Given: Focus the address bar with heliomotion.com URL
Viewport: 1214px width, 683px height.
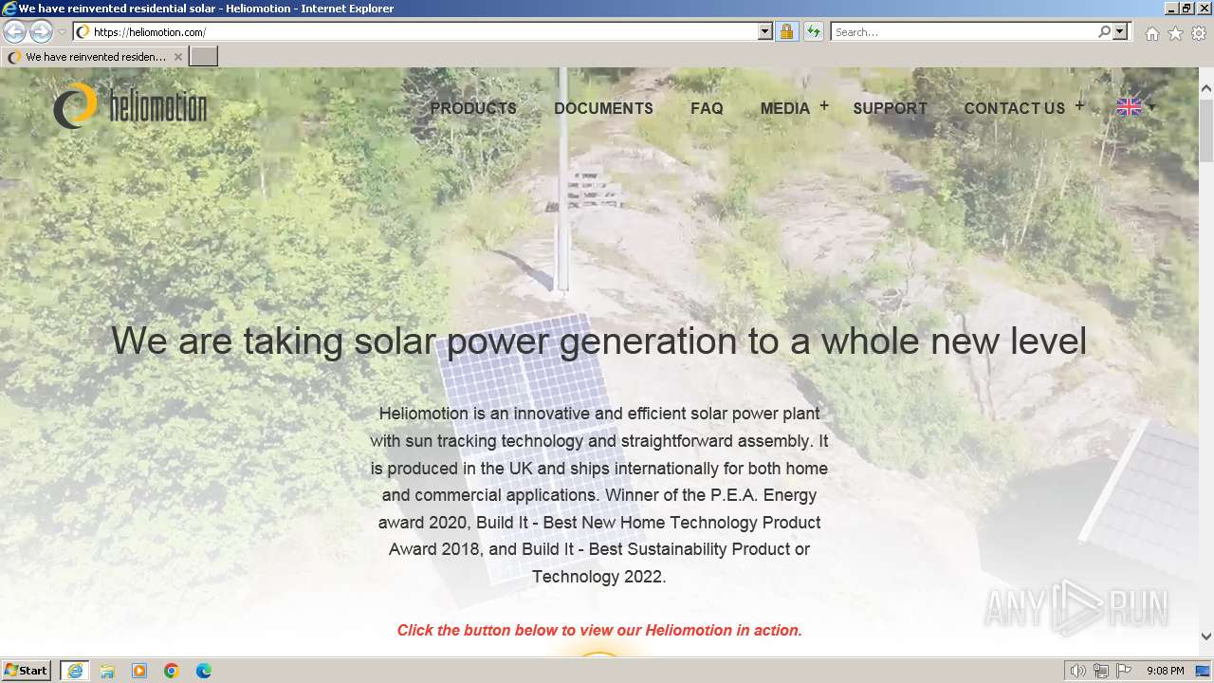Looking at the screenshot, I should (417, 32).
